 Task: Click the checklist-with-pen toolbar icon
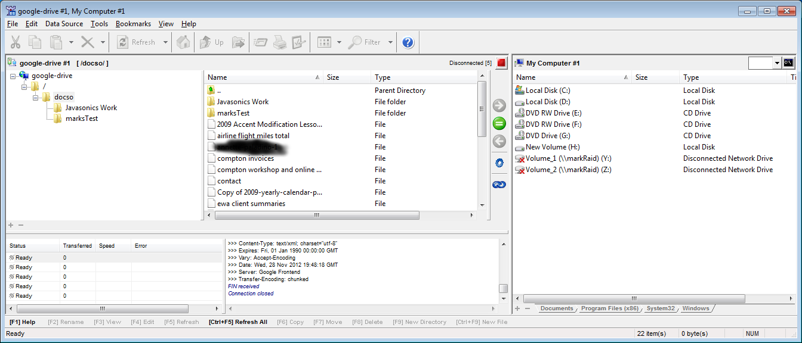point(299,42)
